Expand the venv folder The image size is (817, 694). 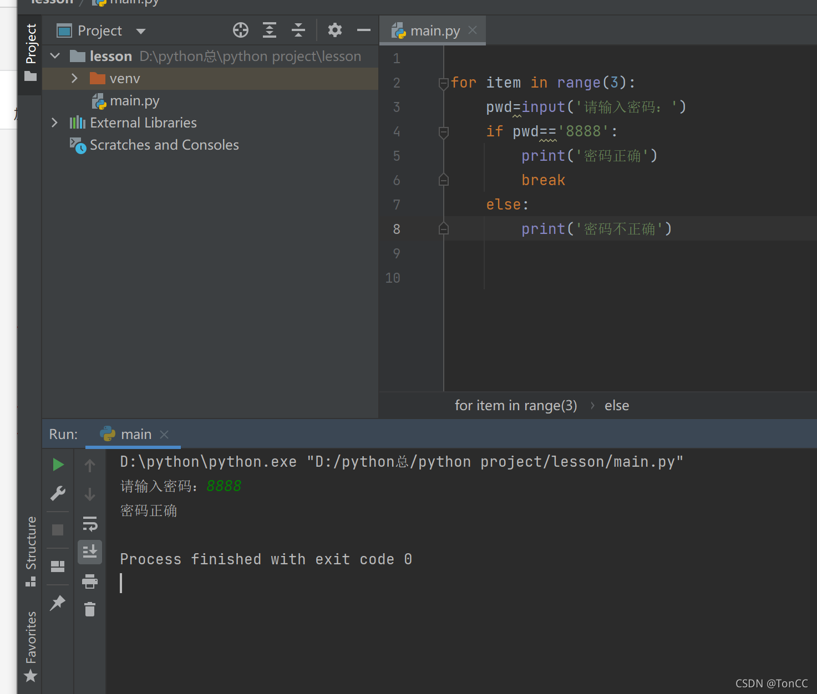[x=74, y=78]
